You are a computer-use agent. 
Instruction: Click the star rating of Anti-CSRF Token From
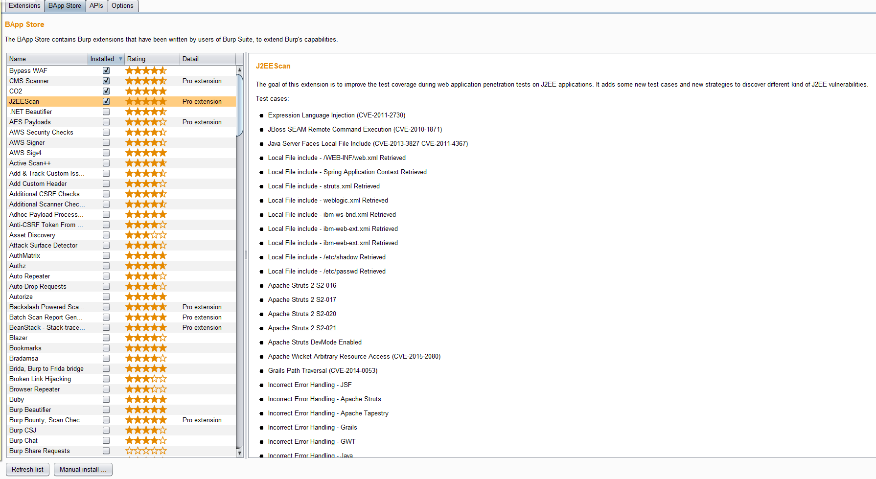click(146, 225)
